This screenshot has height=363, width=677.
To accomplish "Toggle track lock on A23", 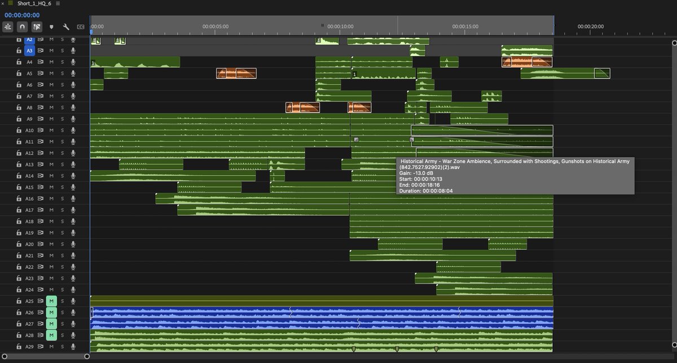I will pyautogui.click(x=19, y=278).
